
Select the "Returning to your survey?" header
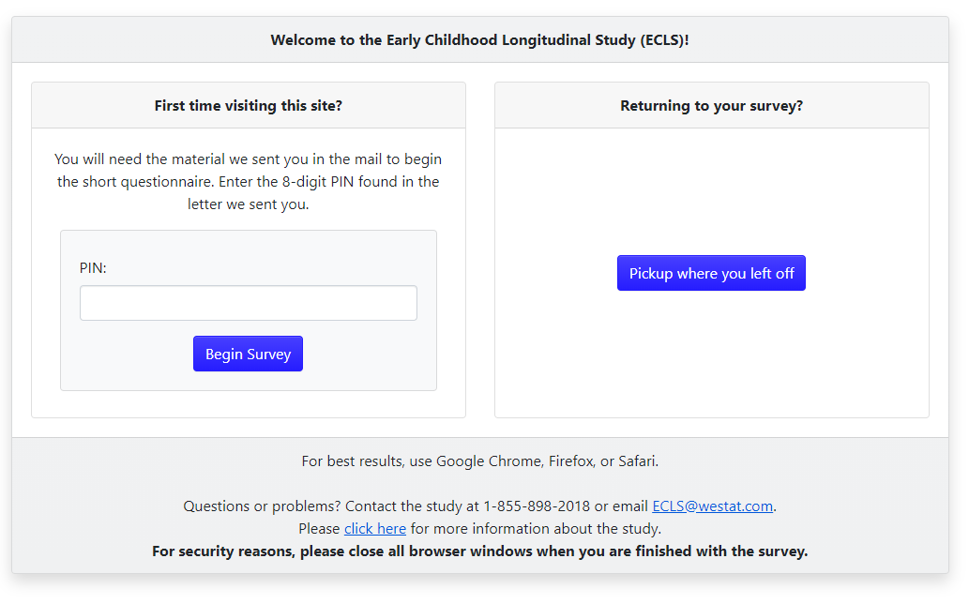click(711, 106)
